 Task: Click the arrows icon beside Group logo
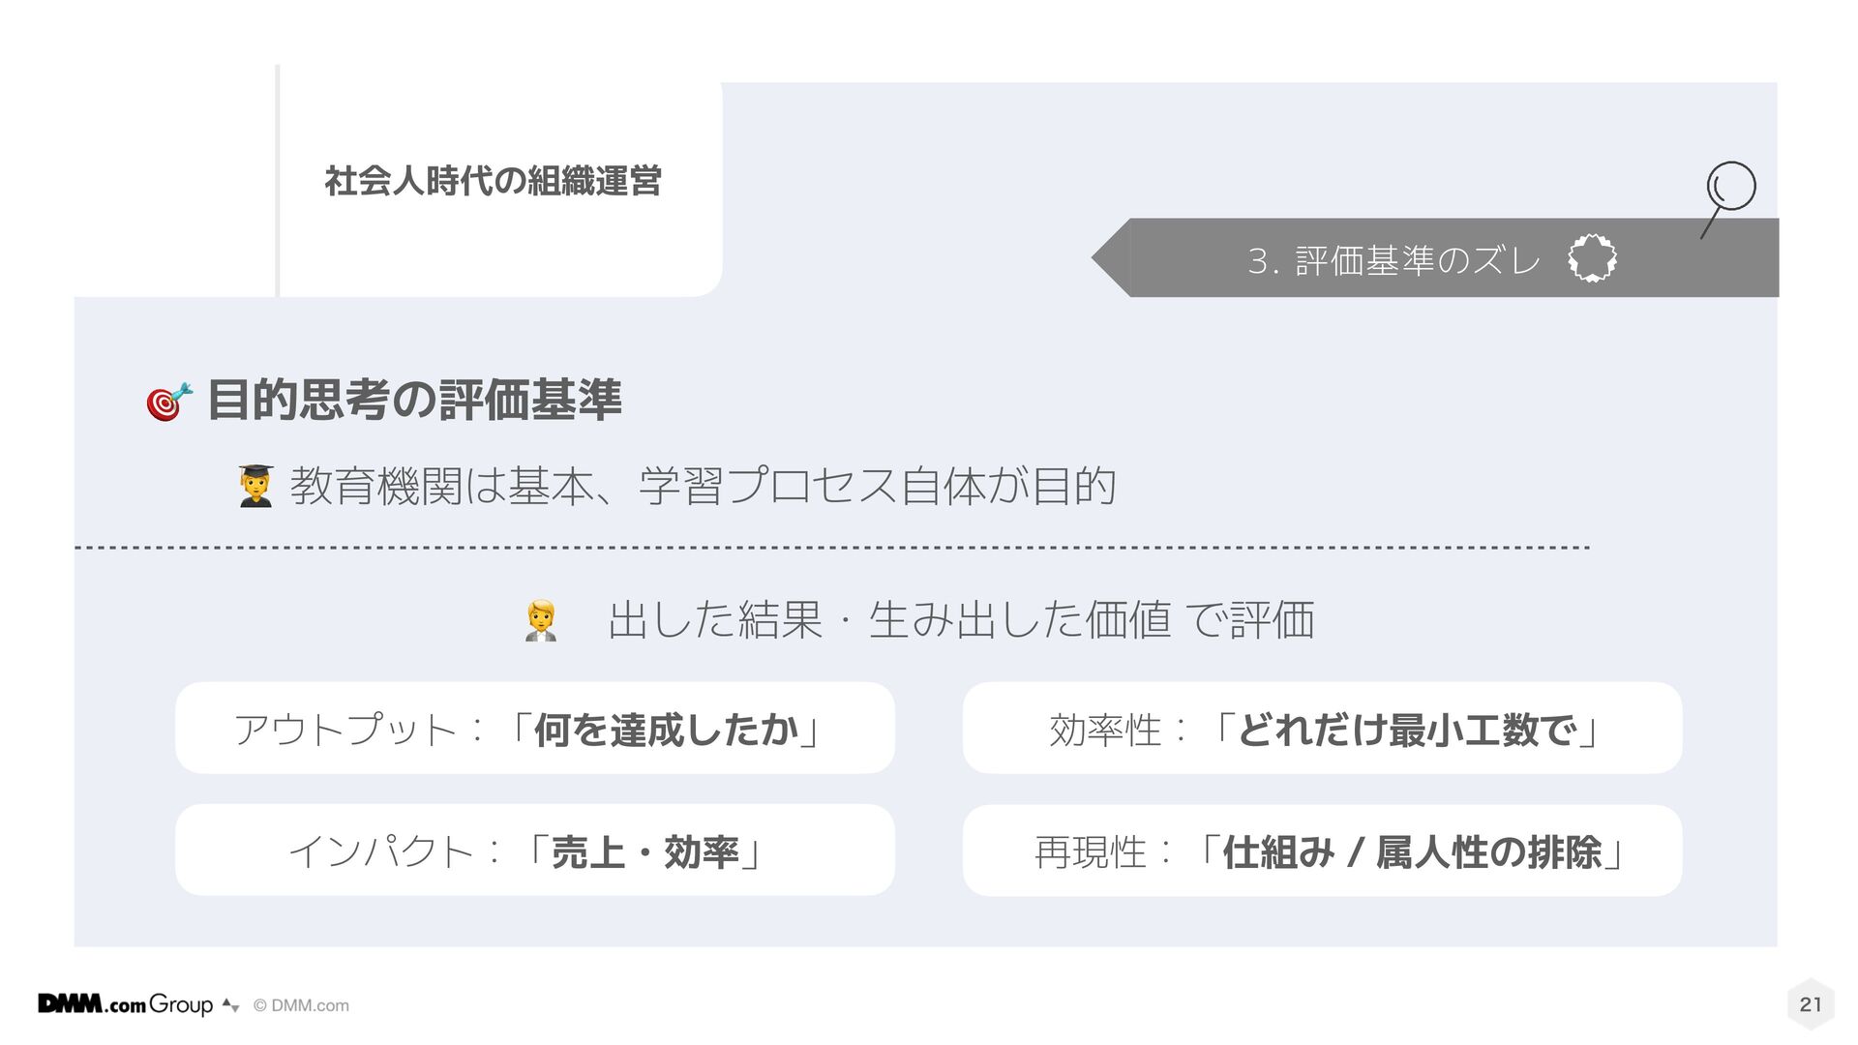(x=230, y=1005)
